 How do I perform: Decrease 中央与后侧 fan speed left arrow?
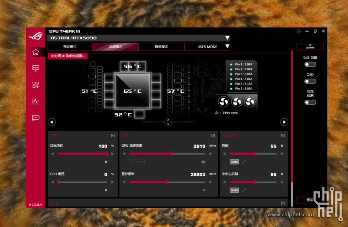(224, 182)
